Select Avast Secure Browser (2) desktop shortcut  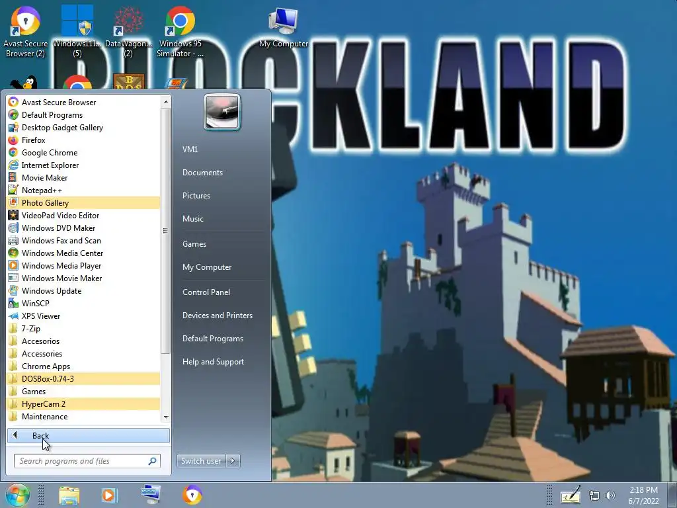26,32
